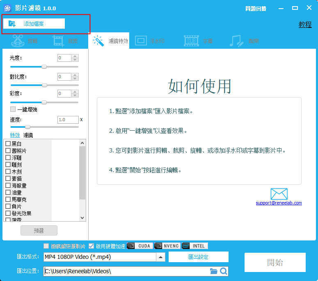318x281 pixels.
Task: Click the 開始 start button
Action: click(275, 263)
